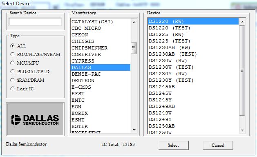The image size is (257, 157).
Task: Select device DS1220 (TEST)
Action: tap(193, 28)
